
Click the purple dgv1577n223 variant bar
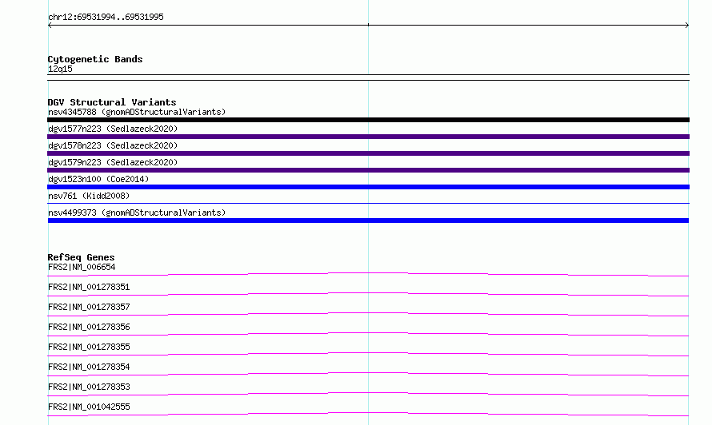pyautogui.click(x=368, y=137)
